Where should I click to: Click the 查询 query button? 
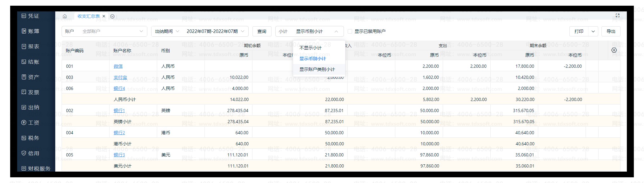point(262,31)
